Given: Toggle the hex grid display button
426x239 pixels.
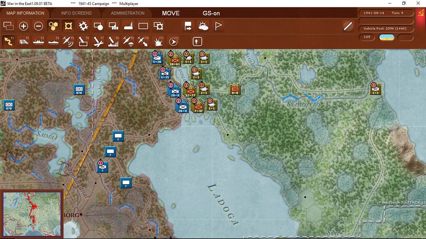Looking at the screenshot, I should click(x=53, y=26).
